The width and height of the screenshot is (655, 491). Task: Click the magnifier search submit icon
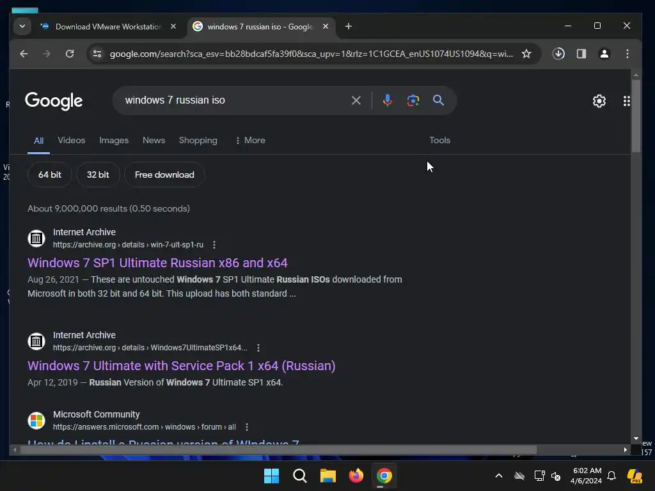pyautogui.click(x=438, y=100)
